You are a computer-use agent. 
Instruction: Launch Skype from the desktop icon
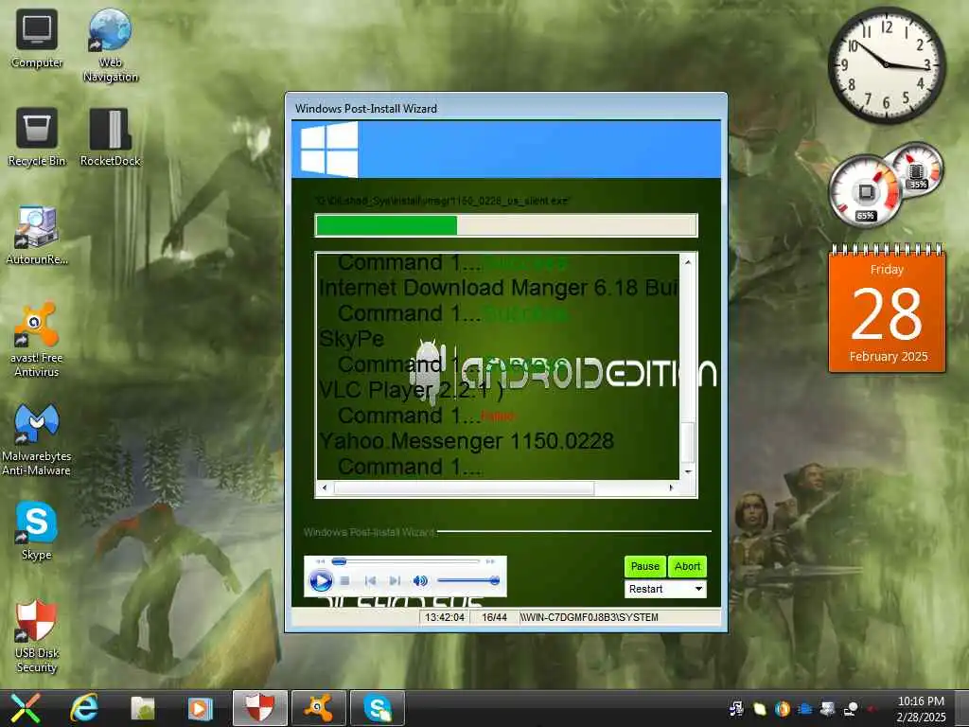tap(37, 531)
